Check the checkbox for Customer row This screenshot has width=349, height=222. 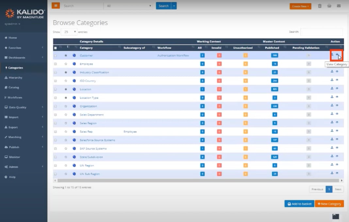click(x=55, y=55)
